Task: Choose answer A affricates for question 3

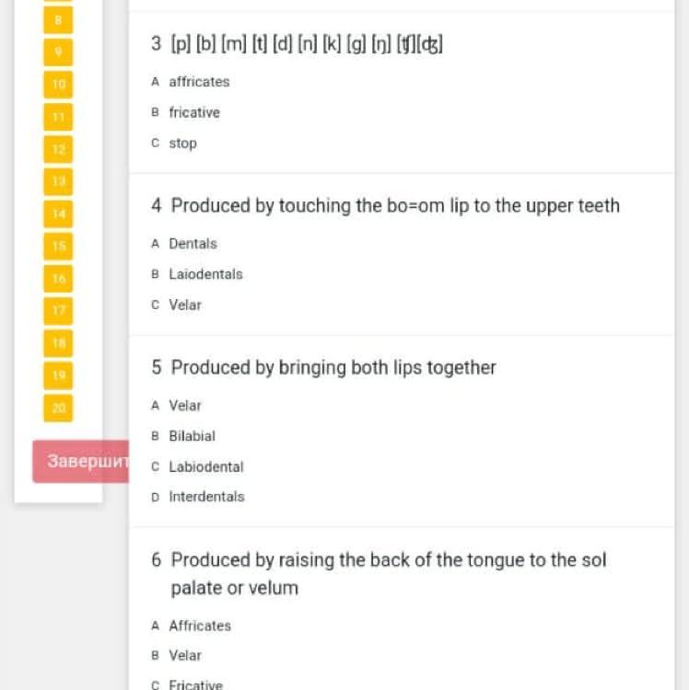Action: coord(198,82)
